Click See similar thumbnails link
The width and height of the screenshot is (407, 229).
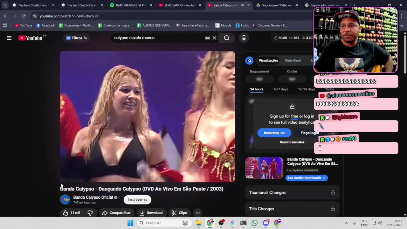coord(307,178)
